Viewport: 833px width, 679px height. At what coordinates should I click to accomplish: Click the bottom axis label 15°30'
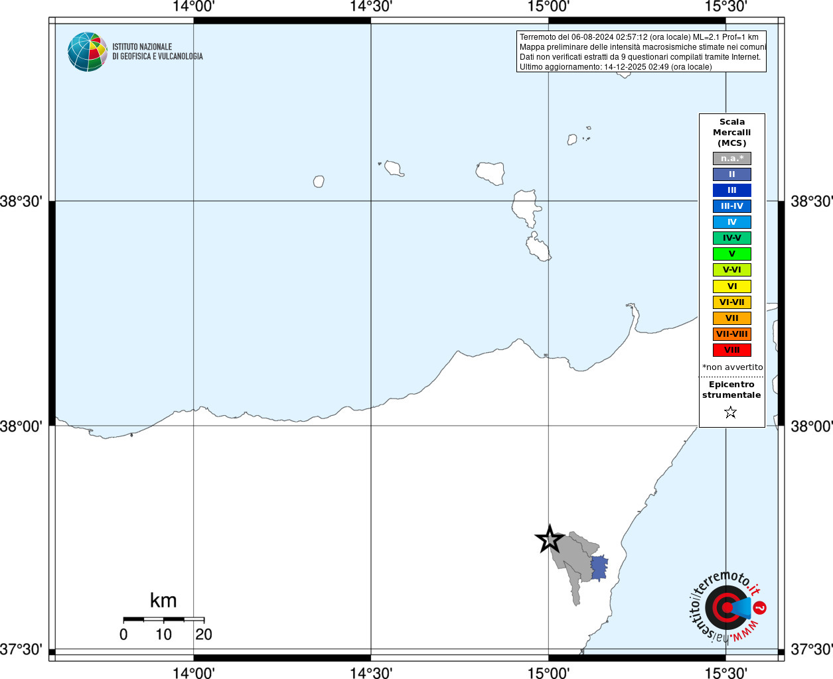coord(725,672)
